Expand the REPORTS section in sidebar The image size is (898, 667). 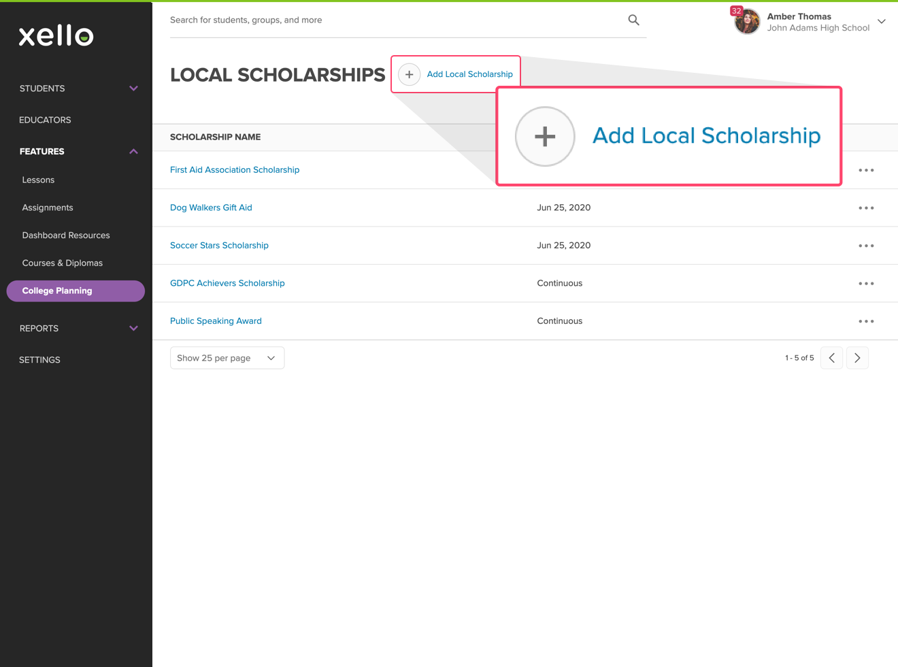pyautogui.click(x=133, y=328)
